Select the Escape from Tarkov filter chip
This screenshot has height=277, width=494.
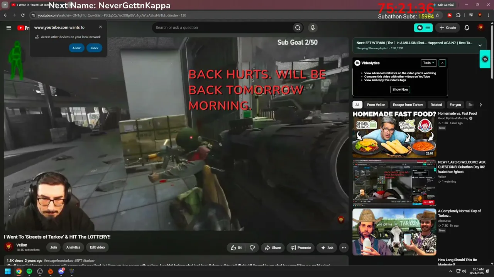click(408, 105)
